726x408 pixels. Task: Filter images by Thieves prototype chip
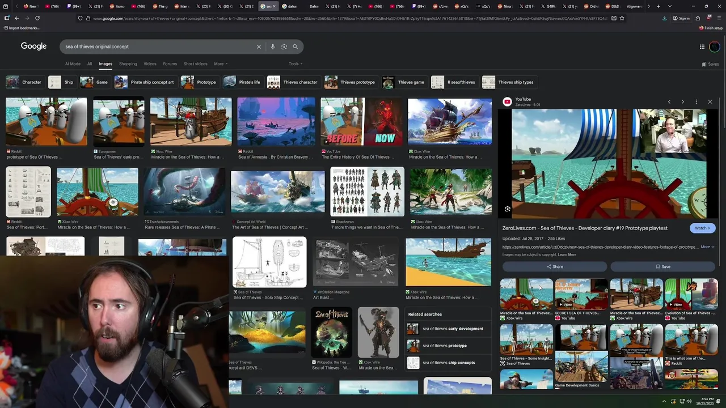(351, 82)
